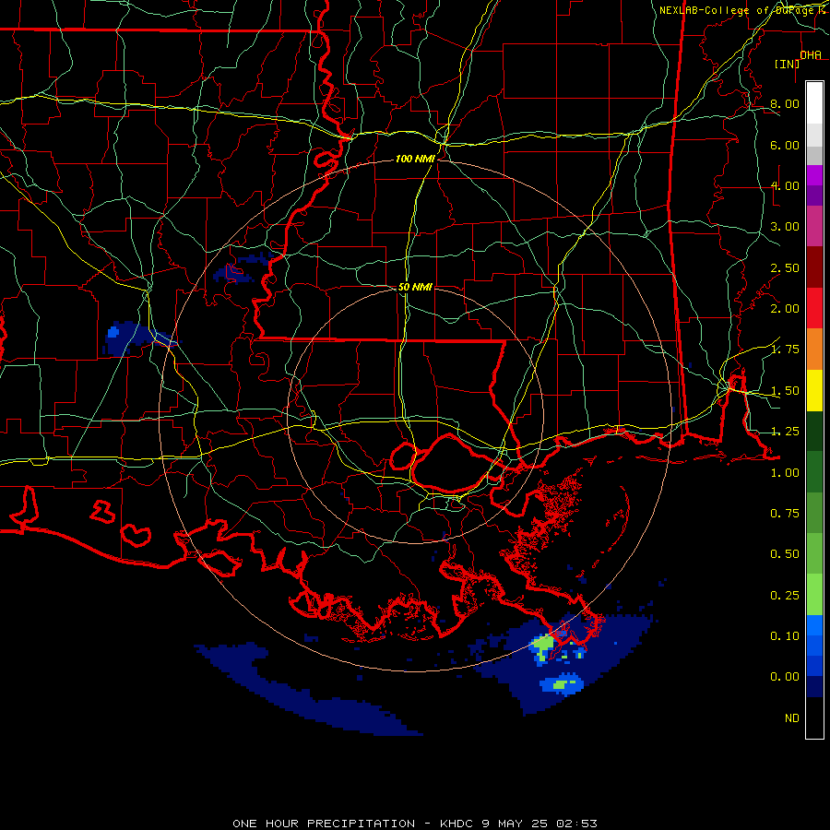Viewport: 830px width, 830px height.
Task: Click the darkest green 1.25 legend swatch
Action: (814, 431)
